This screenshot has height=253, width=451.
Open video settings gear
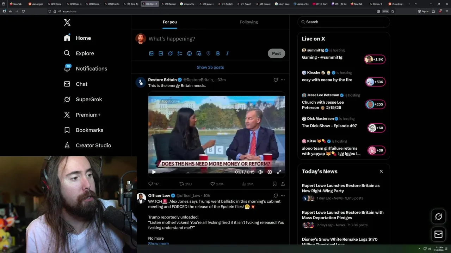pyautogui.click(x=270, y=172)
